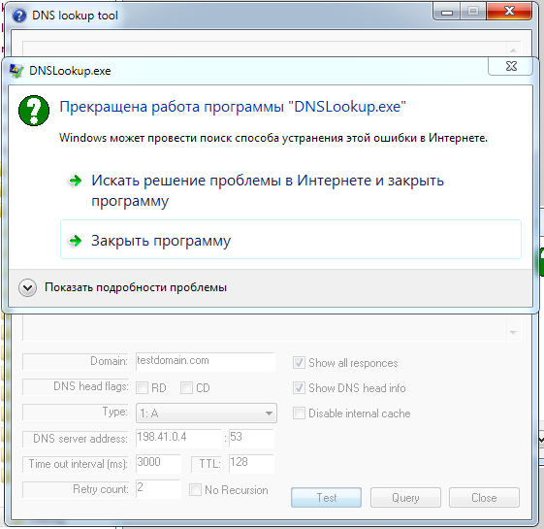This screenshot has width=544, height=529.
Task: Click the DNSLookup.exe dialog title icon
Action: (16, 71)
